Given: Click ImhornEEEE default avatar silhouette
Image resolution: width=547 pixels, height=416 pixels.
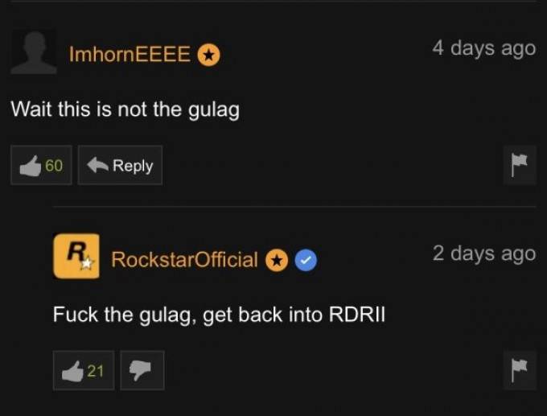Looking at the screenshot, I should [34, 52].
